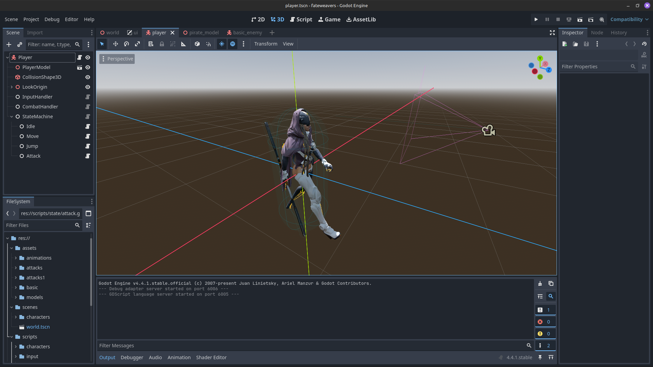Toggle distraction free mode icon
The image size is (653, 367).
tap(552, 33)
